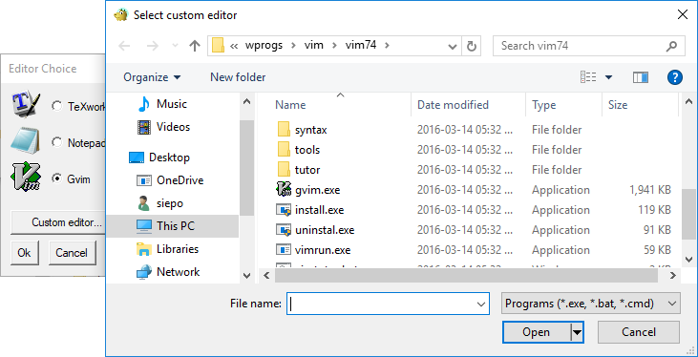This screenshot has width=698, height=357.
Task: Click the Notepad editor icon
Action: [26, 141]
